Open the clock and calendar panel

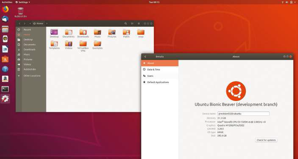(154, 2)
